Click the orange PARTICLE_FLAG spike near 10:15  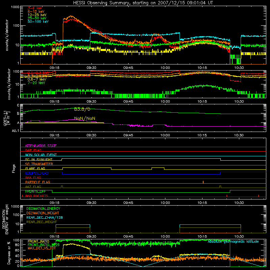[203, 182]
